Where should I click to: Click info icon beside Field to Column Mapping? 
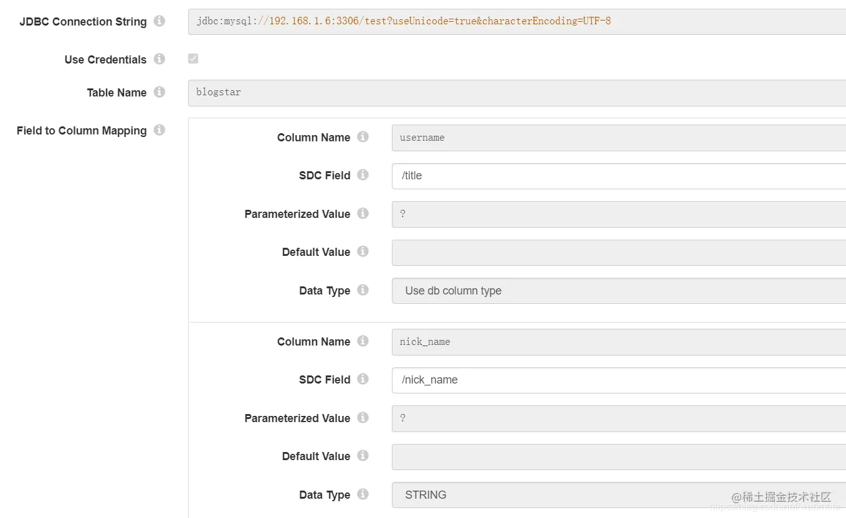coord(159,130)
